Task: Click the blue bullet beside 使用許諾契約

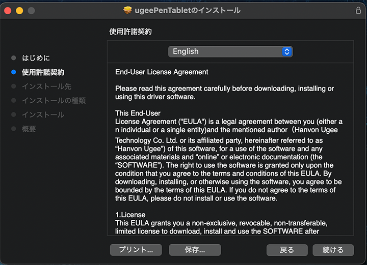Action: click(14, 72)
